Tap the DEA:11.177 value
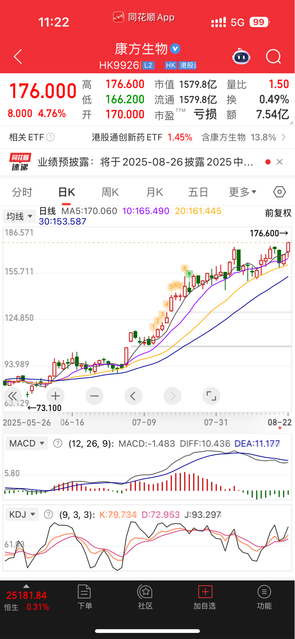 click(257, 444)
